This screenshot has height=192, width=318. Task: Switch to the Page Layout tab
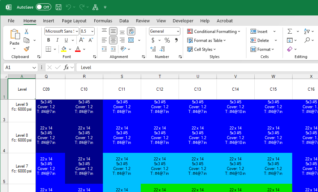click(x=74, y=21)
